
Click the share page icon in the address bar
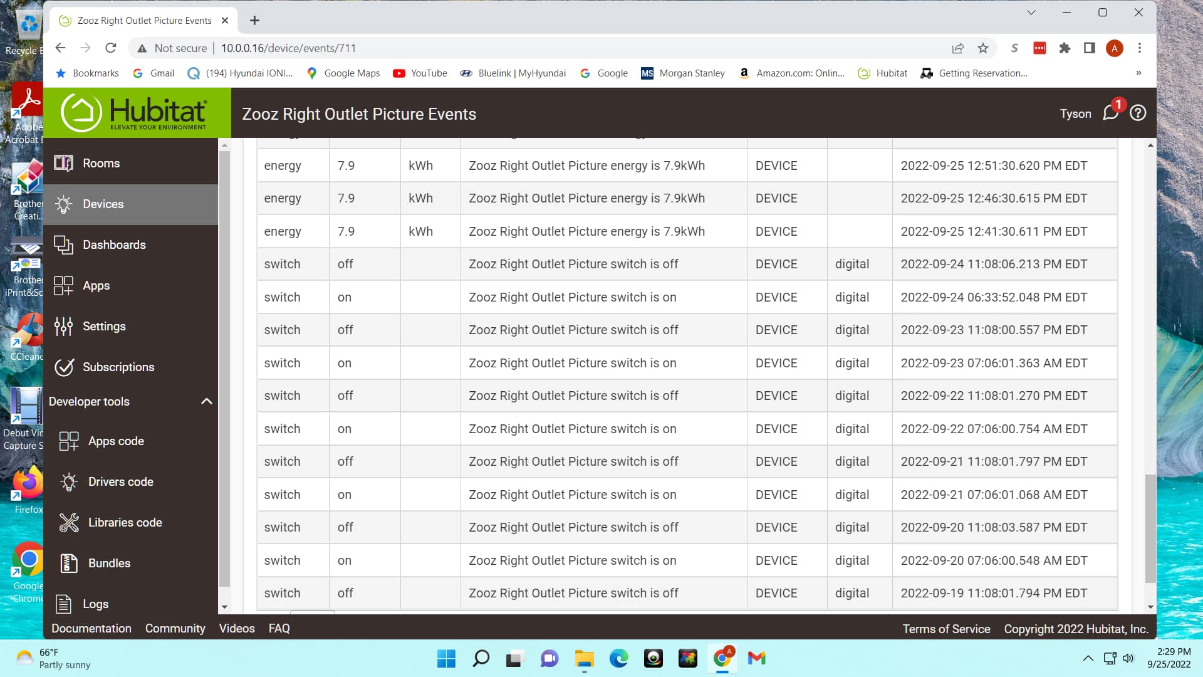coord(958,48)
